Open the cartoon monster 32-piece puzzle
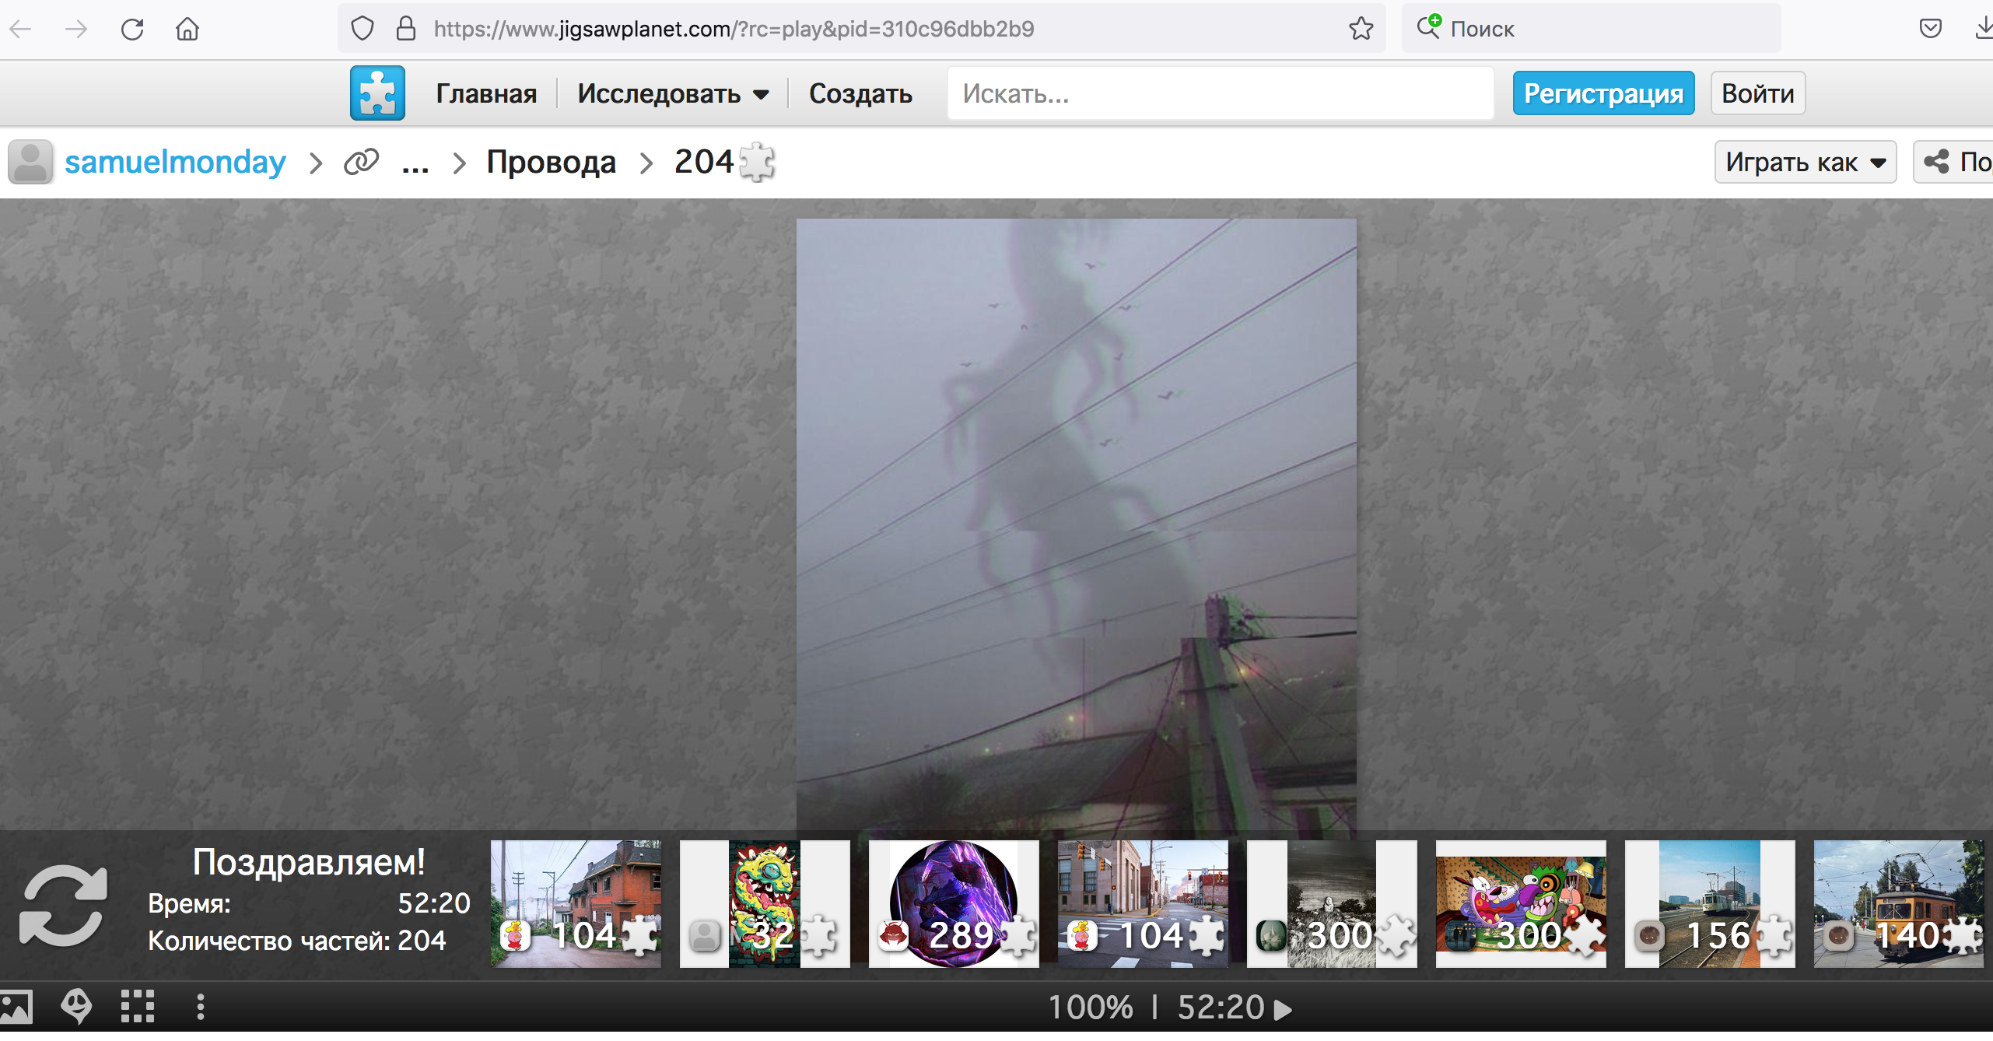Viewport: 1993px width, 1041px height. pyautogui.click(x=765, y=904)
